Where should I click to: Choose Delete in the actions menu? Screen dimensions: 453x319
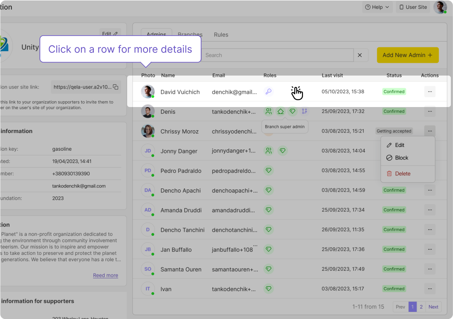point(402,174)
